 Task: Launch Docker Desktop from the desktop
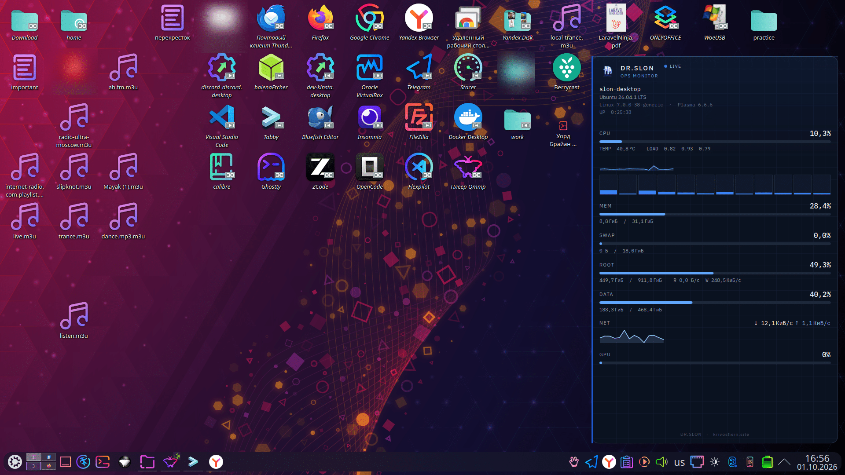tap(468, 122)
